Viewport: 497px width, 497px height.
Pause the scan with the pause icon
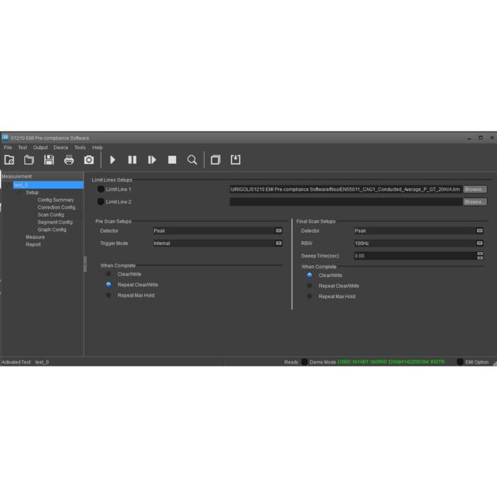pos(132,160)
